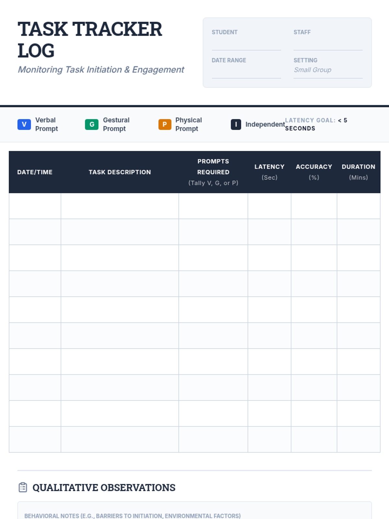Click the Behavioral Notes text area label
389x519 pixels.
[x=132, y=515]
